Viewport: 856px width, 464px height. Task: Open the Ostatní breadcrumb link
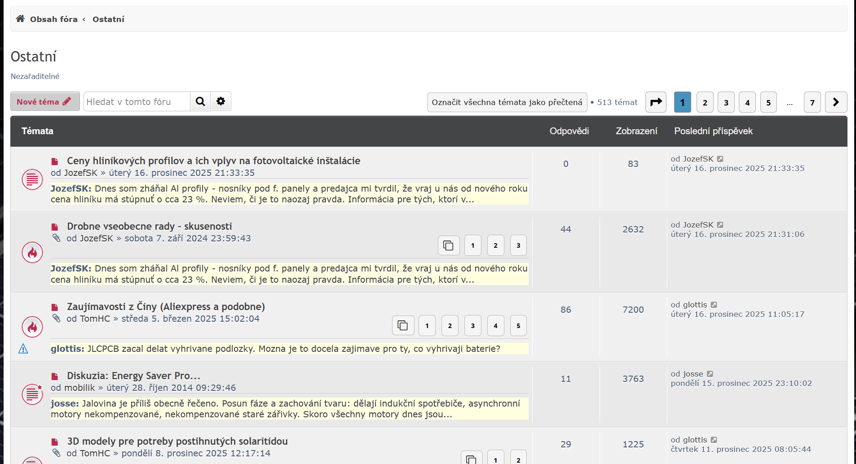[x=108, y=19]
